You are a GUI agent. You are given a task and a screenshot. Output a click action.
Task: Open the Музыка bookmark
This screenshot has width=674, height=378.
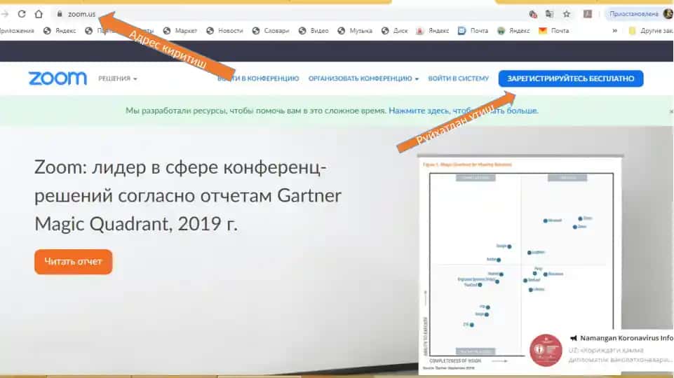click(355, 31)
